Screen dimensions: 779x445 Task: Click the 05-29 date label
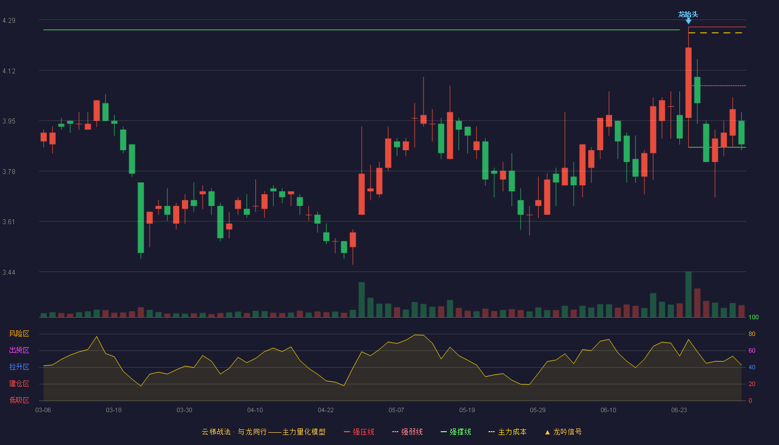coord(538,410)
